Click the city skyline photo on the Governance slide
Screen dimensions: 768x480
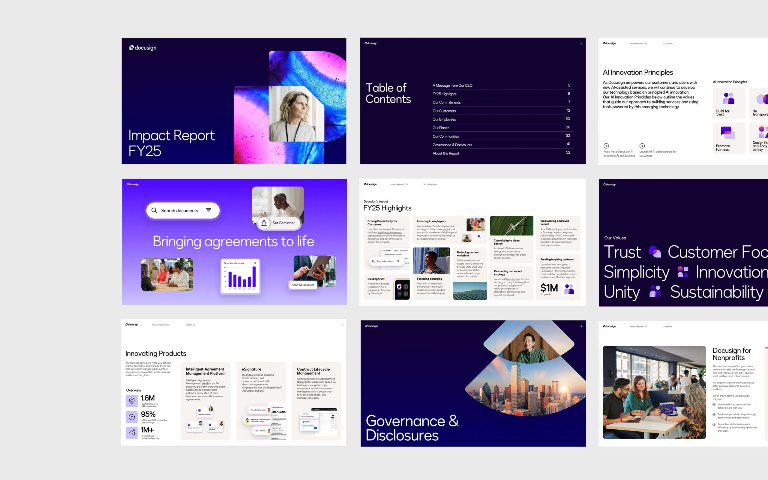pyautogui.click(x=525, y=387)
